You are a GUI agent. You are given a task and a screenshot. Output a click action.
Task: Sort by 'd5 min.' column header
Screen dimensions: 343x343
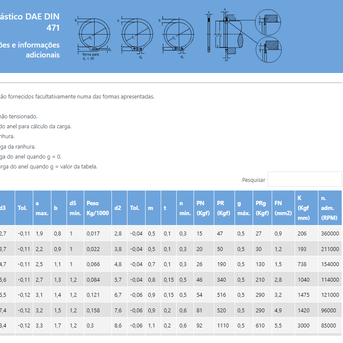(75, 208)
